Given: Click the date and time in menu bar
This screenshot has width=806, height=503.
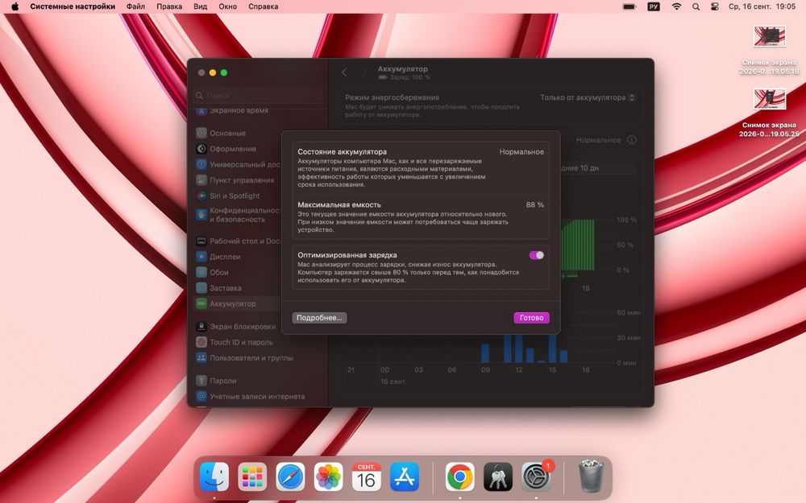Looking at the screenshot, I should click(x=762, y=6).
